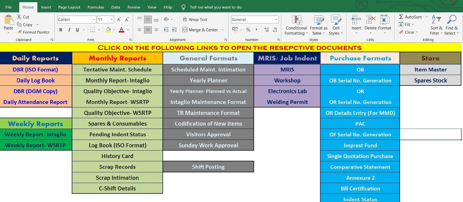Switch to the Data tab

(116, 7)
